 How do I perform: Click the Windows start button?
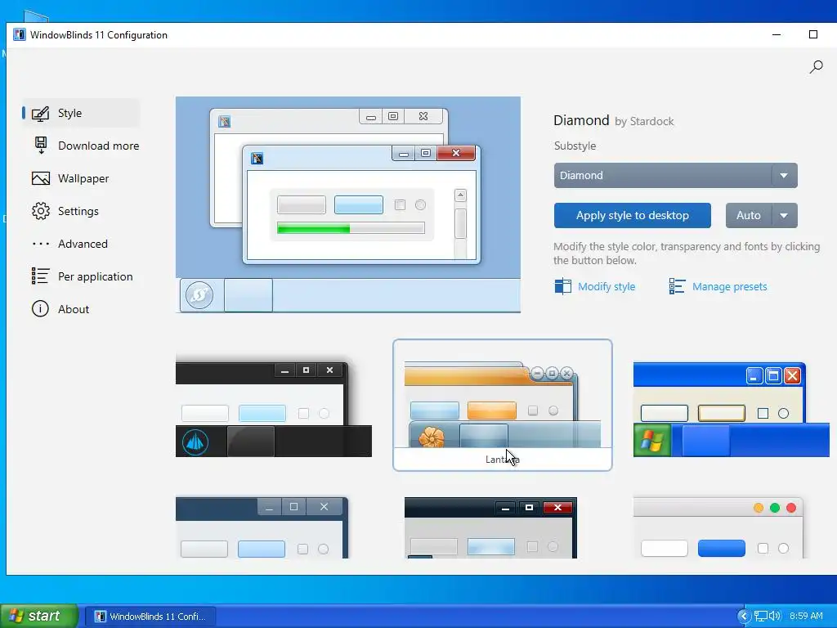coord(39,616)
